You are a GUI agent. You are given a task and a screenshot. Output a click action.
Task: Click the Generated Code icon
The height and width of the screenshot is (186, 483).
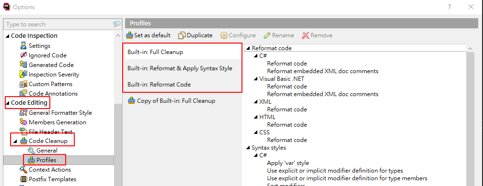point(23,65)
